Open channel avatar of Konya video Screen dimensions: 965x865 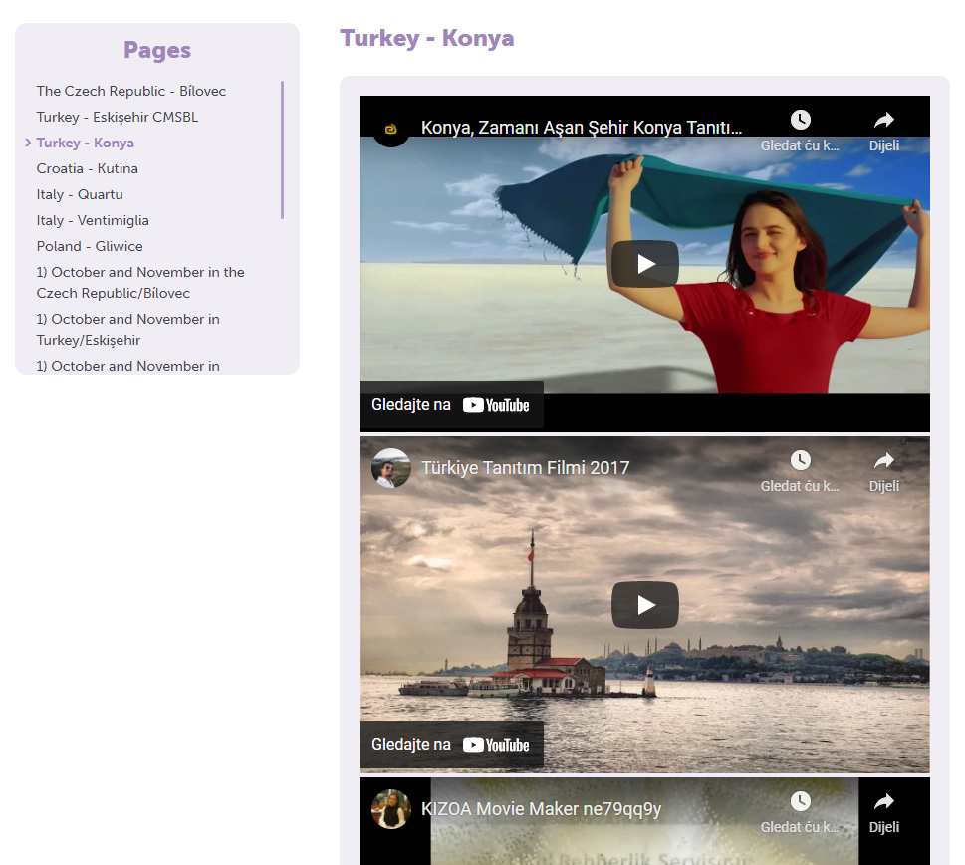[390, 129]
